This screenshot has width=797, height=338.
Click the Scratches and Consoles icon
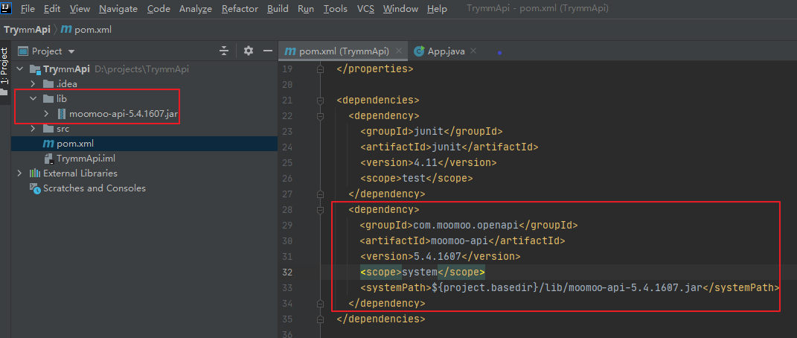click(34, 188)
